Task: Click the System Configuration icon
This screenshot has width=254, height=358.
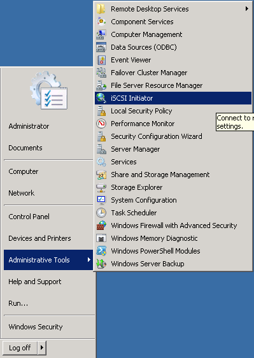Action: (x=101, y=200)
